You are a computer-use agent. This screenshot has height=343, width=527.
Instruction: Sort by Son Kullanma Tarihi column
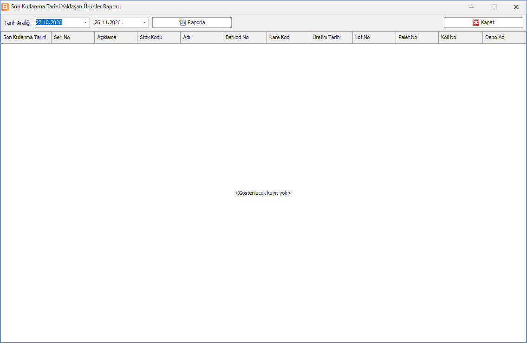pyautogui.click(x=26, y=37)
